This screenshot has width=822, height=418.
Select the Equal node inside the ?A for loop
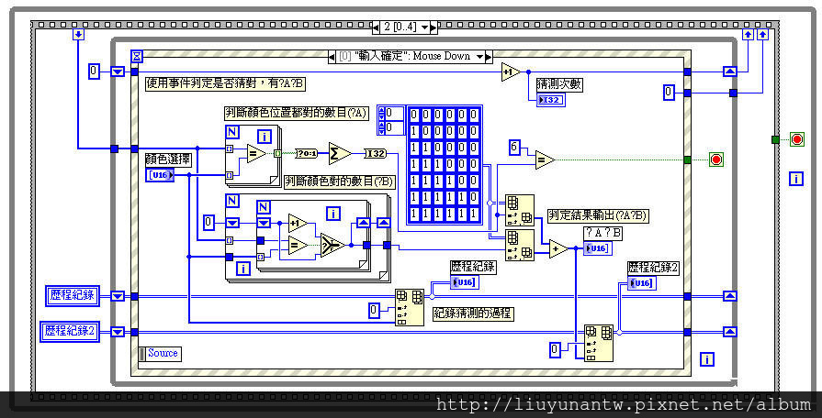tap(257, 153)
